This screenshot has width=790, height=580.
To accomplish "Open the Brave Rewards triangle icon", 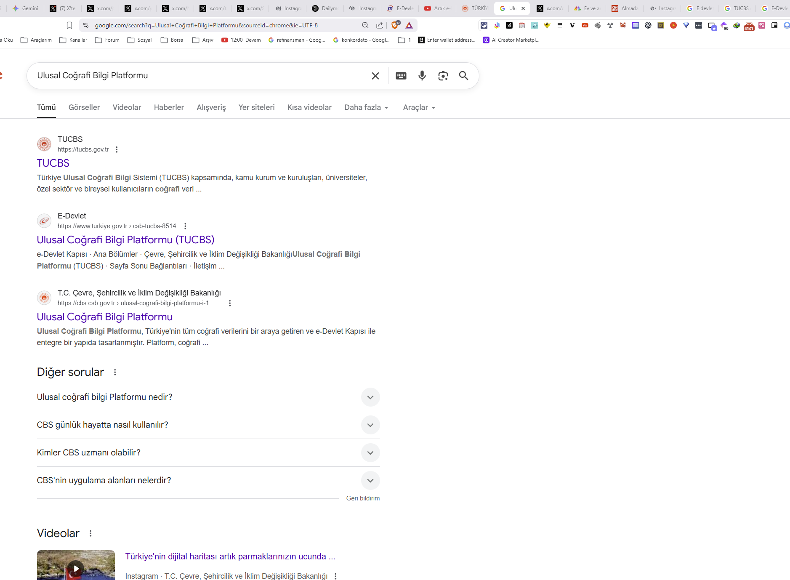I will point(409,25).
